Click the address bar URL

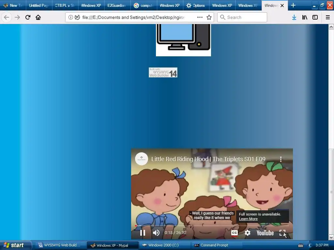click(x=133, y=17)
